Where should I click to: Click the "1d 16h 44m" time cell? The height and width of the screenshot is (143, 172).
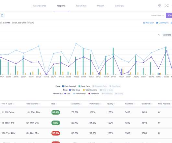coord(8,123)
